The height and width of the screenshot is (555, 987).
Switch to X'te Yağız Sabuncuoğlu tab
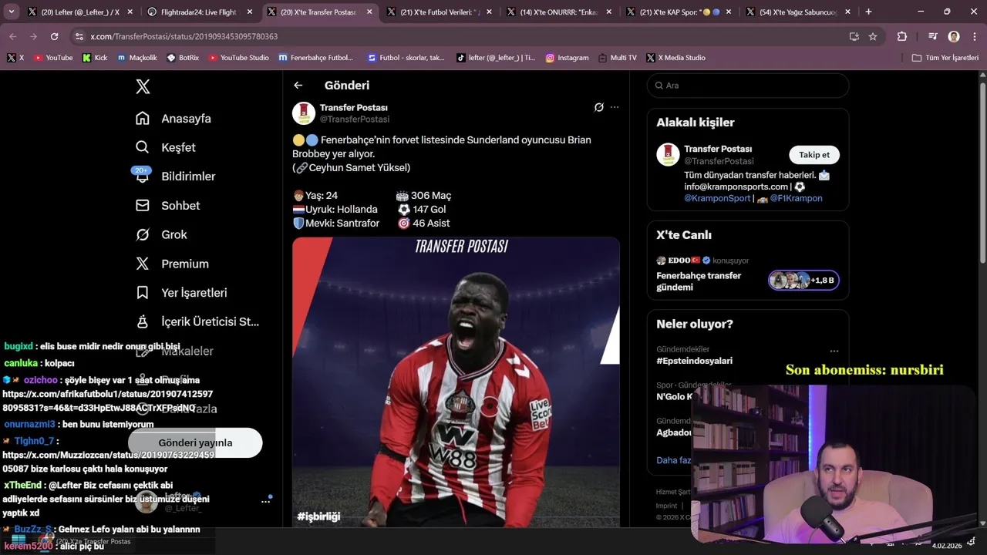(798, 12)
